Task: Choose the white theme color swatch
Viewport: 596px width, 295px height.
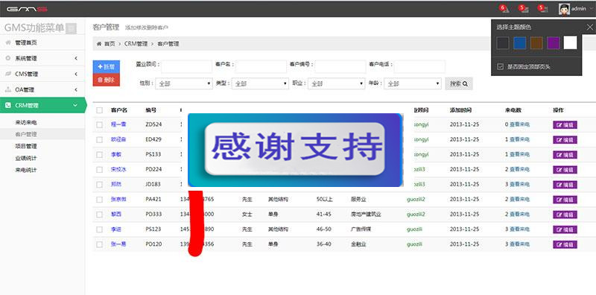Action: pyautogui.click(x=570, y=43)
